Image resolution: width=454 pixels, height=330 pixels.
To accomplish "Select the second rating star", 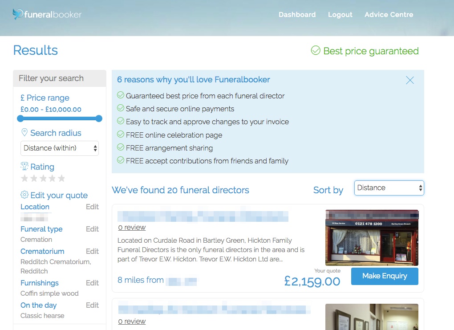I will 34,178.
